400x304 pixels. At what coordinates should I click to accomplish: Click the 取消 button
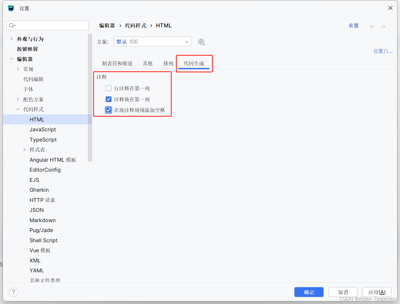pos(343,292)
